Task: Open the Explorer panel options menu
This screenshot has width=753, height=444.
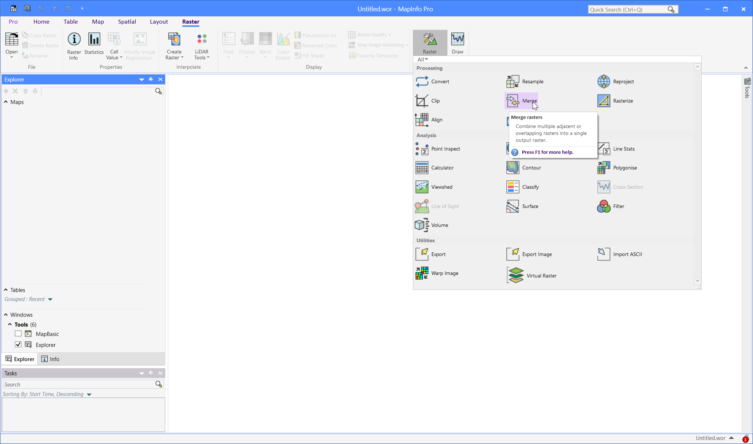Action: (142, 79)
